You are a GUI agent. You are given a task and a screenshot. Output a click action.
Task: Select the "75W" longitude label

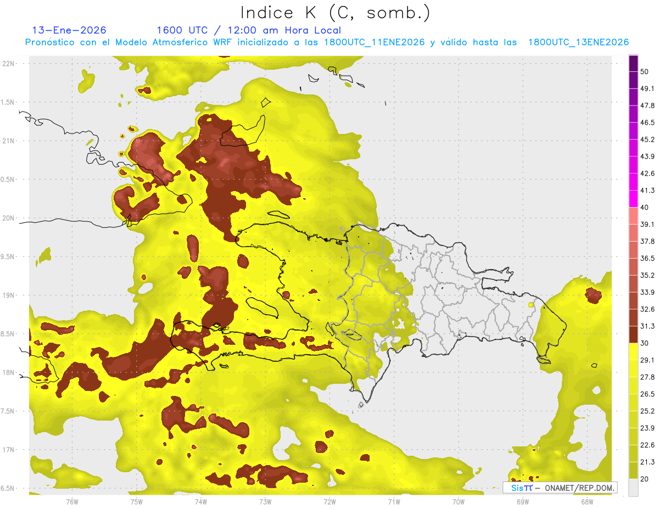137,501
